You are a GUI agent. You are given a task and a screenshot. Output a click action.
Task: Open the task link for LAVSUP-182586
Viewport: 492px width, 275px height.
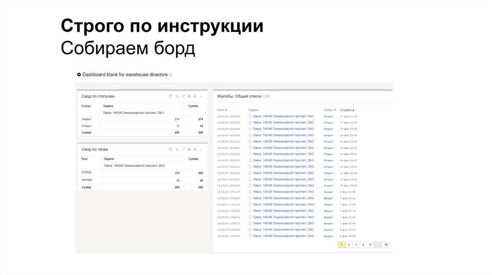pyautogui.click(x=283, y=123)
